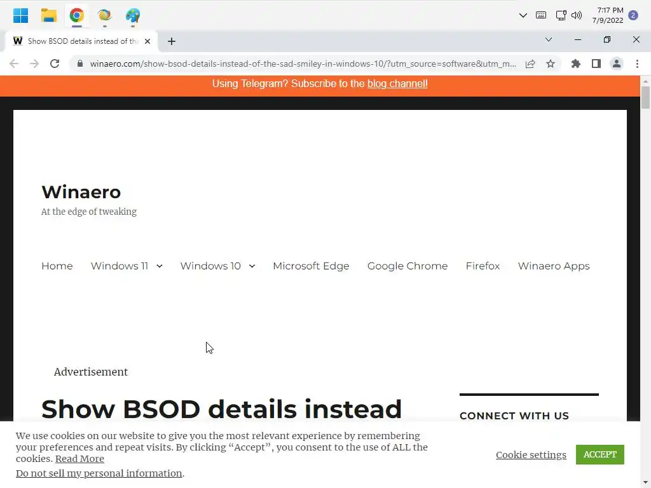Open a new Chrome tab
The width and height of the screenshot is (651, 488).
click(x=172, y=41)
